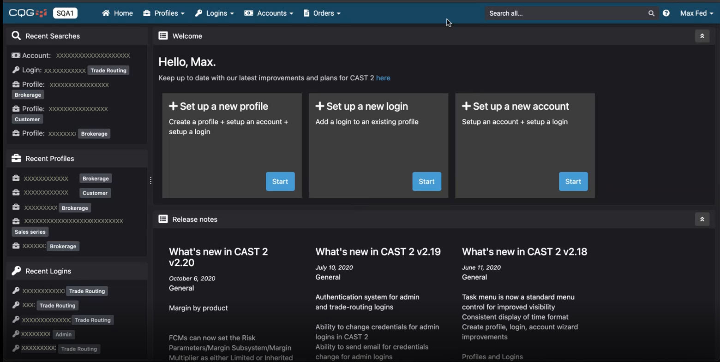Open the Max Fed user menu
This screenshot has width=720, height=362.
coord(696,13)
